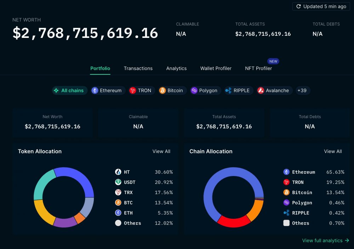The width and height of the screenshot is (354, 249).
Task: Click the 20.92% value for USDT
Action: (164, 182)
